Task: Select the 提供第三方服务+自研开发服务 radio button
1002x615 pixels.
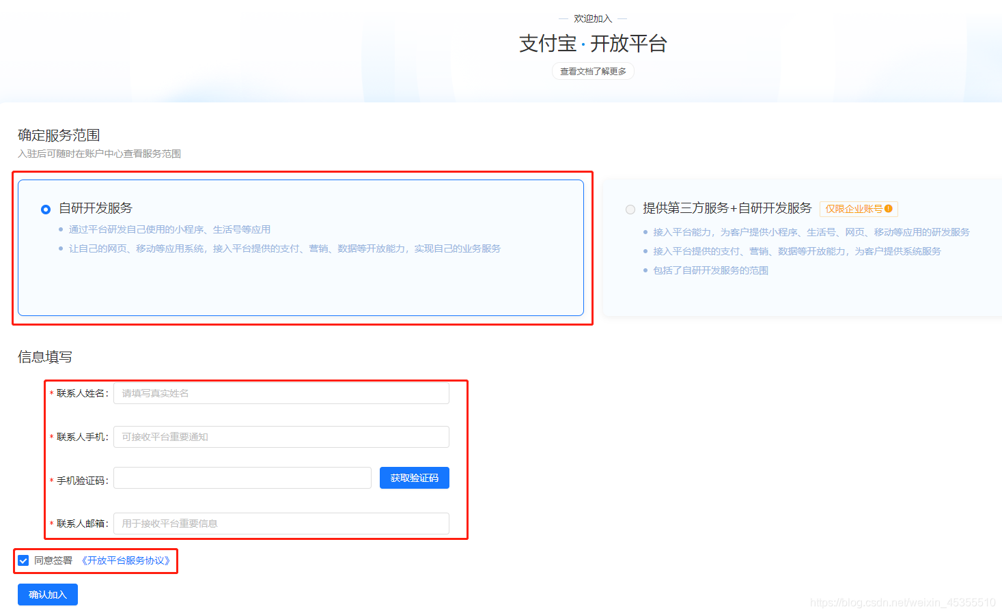Action: tap(630, 210)
